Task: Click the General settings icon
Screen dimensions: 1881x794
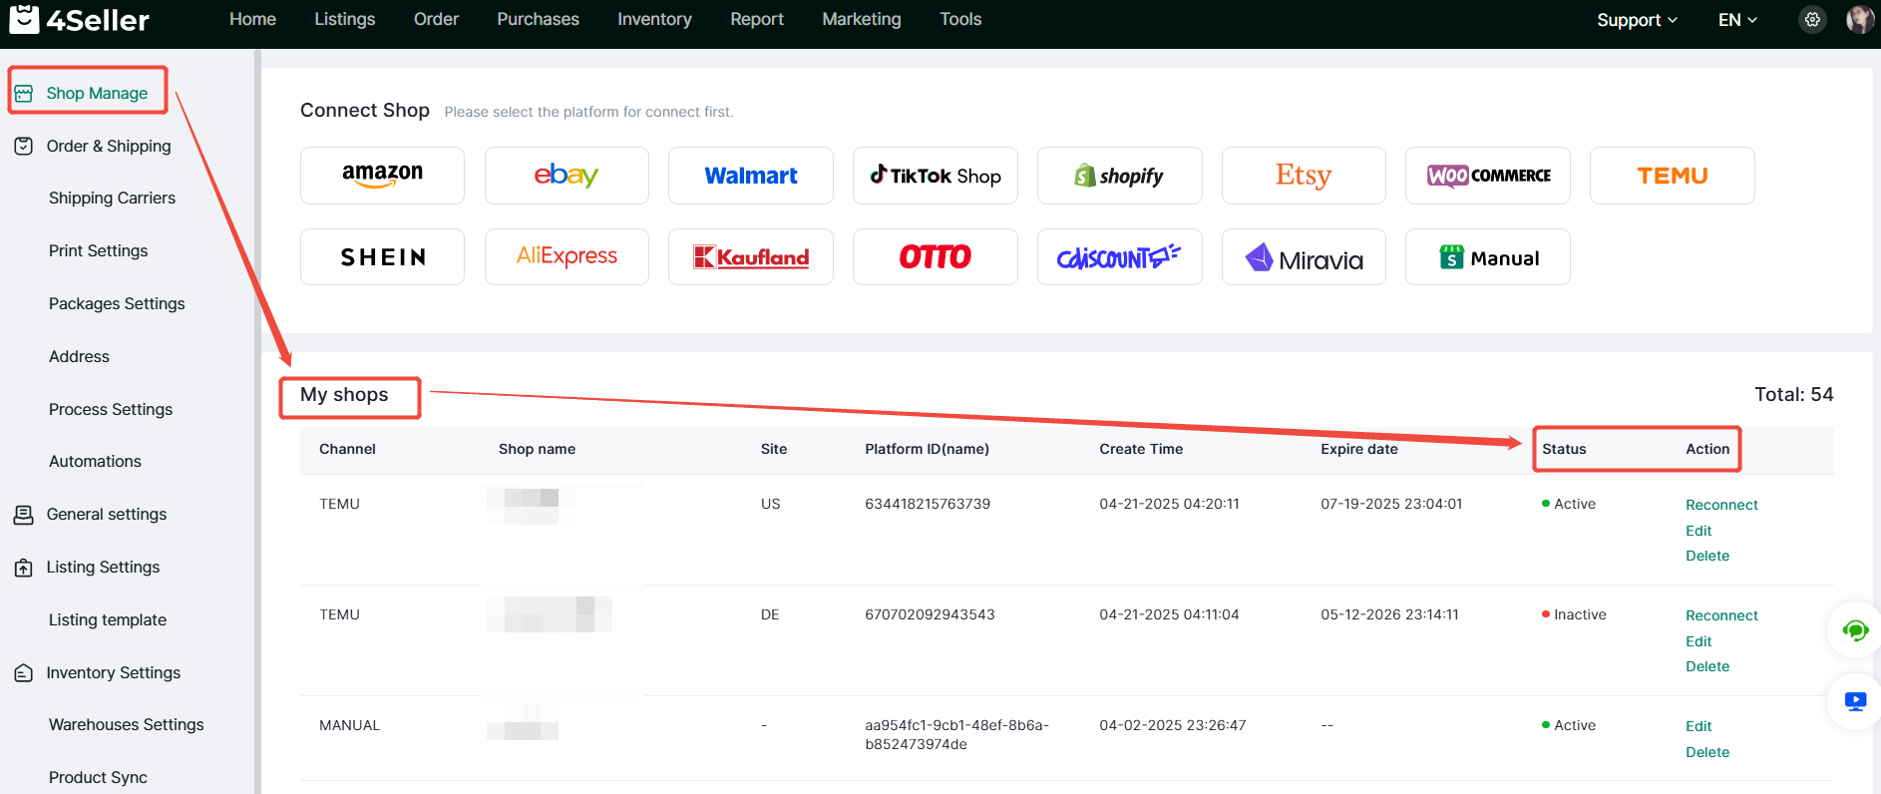Action: (x=24, y=515)
